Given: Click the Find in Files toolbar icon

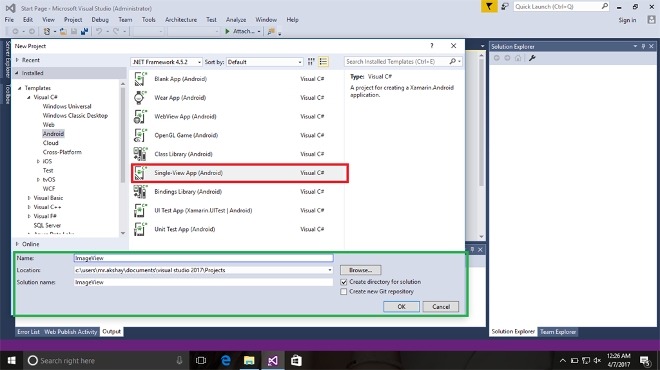Looking at the screenshot, I should pos(271,32).
